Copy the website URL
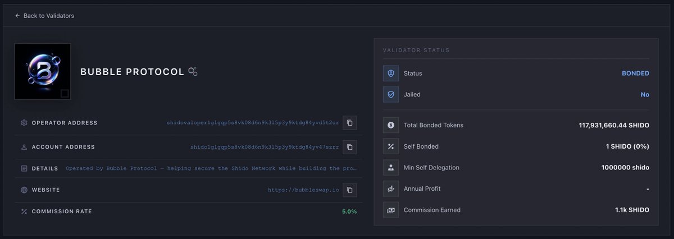 [349, 190]
